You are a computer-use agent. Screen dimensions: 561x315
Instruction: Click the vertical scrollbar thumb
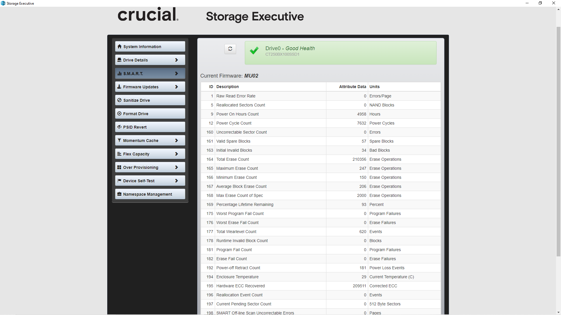(558, 141)
